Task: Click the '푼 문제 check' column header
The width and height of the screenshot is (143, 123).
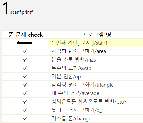Action: click(25, 35)
